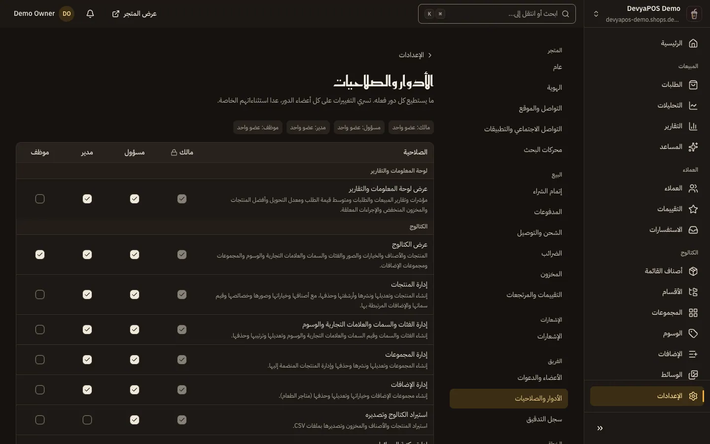Open the الرئيسية home icon in sidebar
Screen dimensions: 710x444
(x=693, y=43)
